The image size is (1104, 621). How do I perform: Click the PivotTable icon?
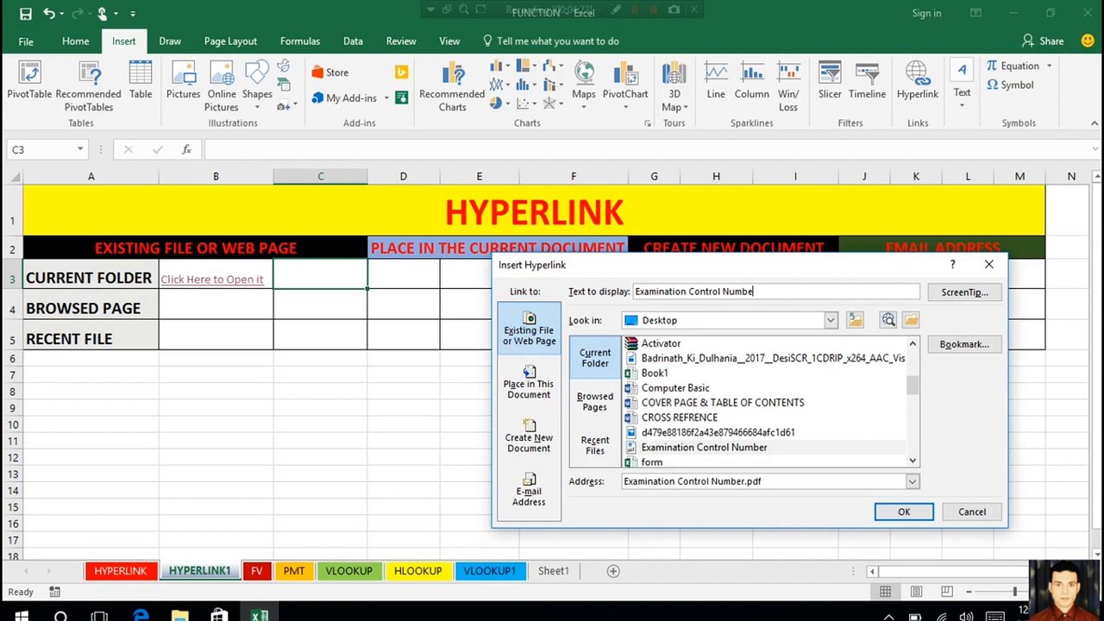click(29, 85)
